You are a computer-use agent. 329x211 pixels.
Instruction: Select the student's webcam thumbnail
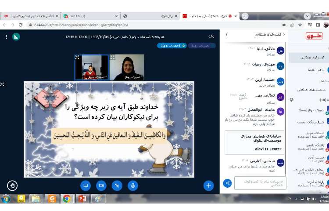point(92,67)
